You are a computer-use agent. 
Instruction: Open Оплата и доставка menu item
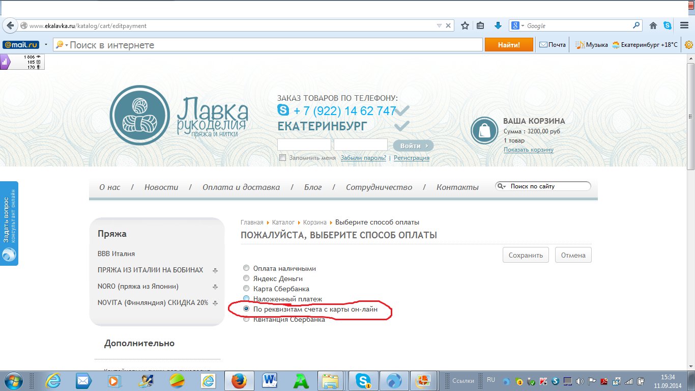241,187
